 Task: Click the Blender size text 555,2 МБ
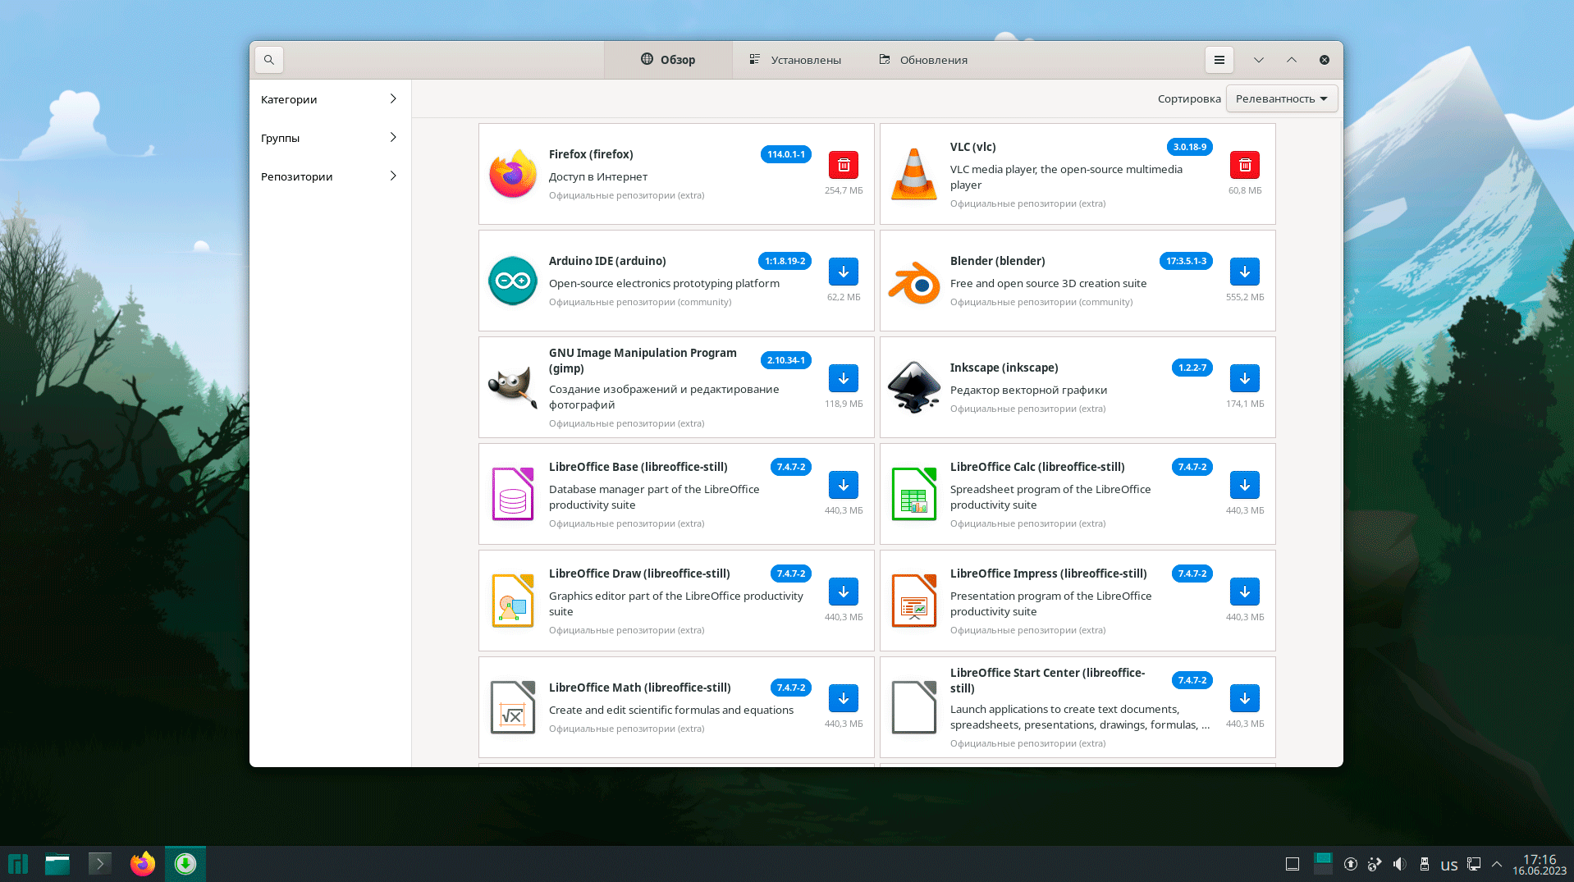pyautogui.click(x=1245, y=297)
